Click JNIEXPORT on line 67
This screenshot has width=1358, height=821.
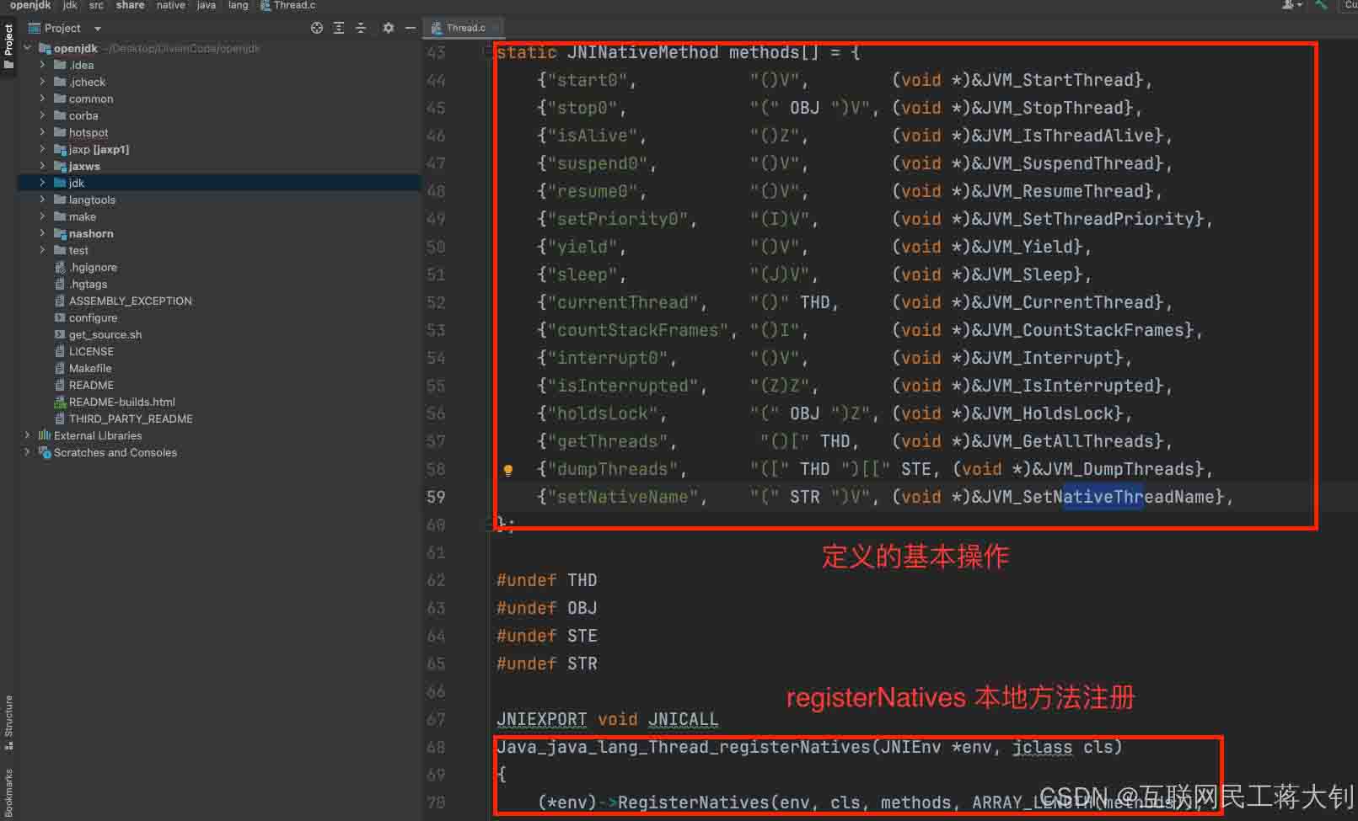(541, 719)
